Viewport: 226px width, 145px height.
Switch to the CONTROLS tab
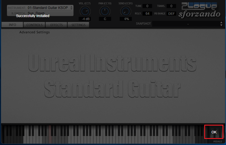pyautogui.click(x=34, y=25)
